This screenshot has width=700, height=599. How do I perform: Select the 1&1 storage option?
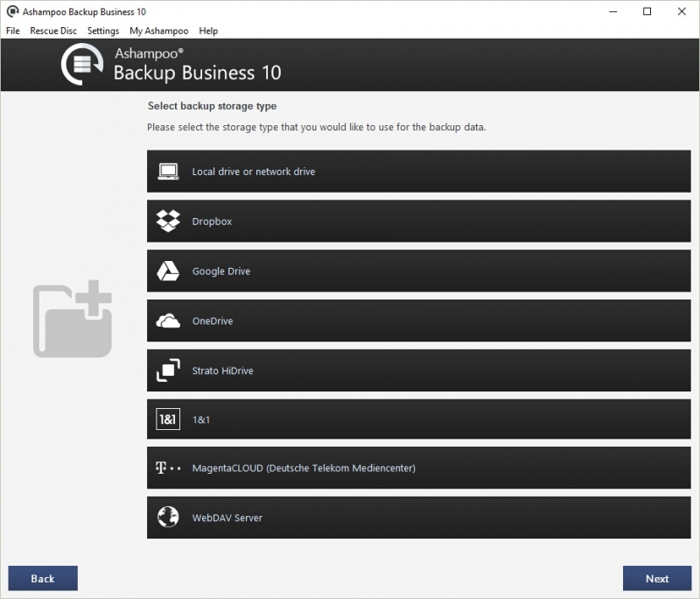[419, 419]
